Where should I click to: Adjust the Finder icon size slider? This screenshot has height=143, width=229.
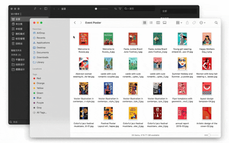pyautogui.click(x=209, y=135)
